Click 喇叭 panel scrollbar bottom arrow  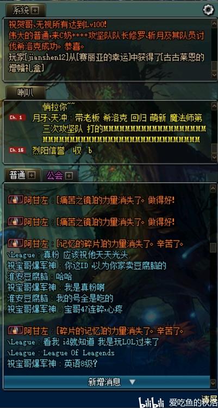214,157
